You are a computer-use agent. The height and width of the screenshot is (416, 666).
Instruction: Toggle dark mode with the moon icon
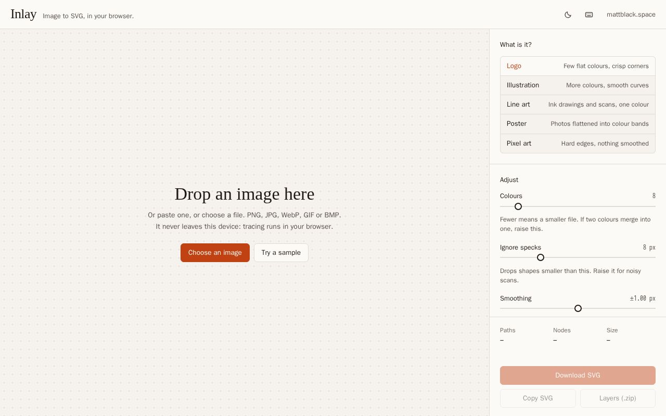(568, 15)
